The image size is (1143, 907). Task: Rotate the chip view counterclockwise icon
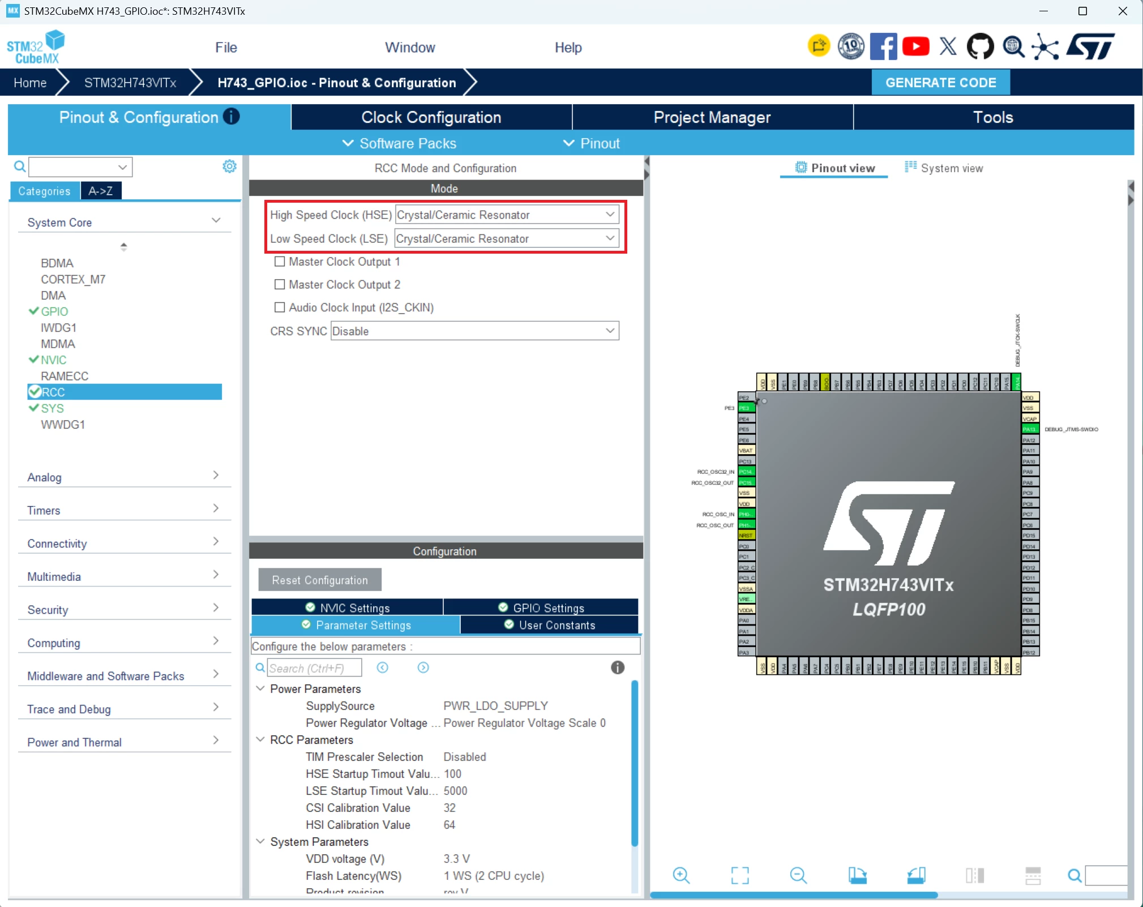coord(916,875)
